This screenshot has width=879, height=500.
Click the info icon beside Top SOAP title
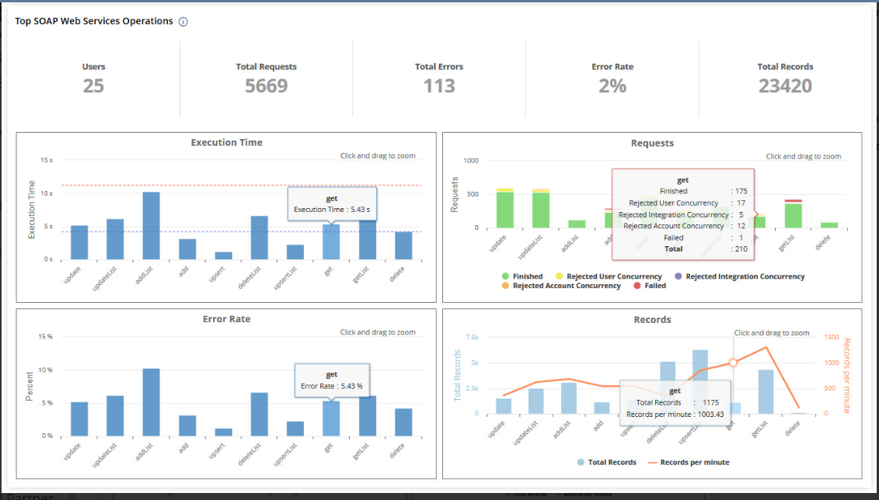pyautogui.click(x=183, y=22)
